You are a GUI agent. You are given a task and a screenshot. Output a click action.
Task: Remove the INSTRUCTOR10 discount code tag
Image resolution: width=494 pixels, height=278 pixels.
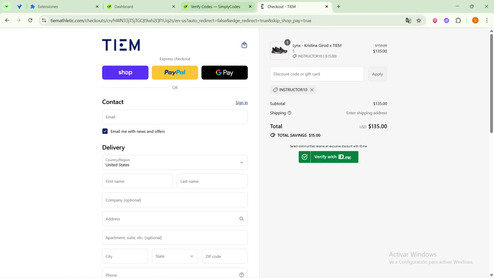click(x=312, y=90)
